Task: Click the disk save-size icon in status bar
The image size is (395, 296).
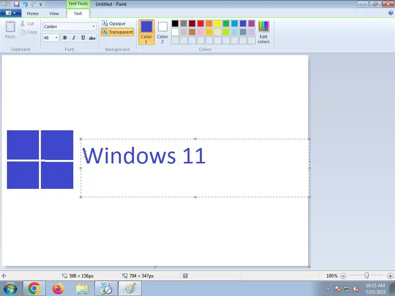Action: pyautogui.click(x=185, y=276)
